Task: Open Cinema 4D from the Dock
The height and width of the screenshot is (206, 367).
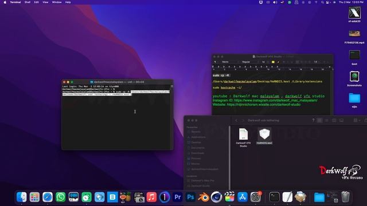Action: (216, 197)
